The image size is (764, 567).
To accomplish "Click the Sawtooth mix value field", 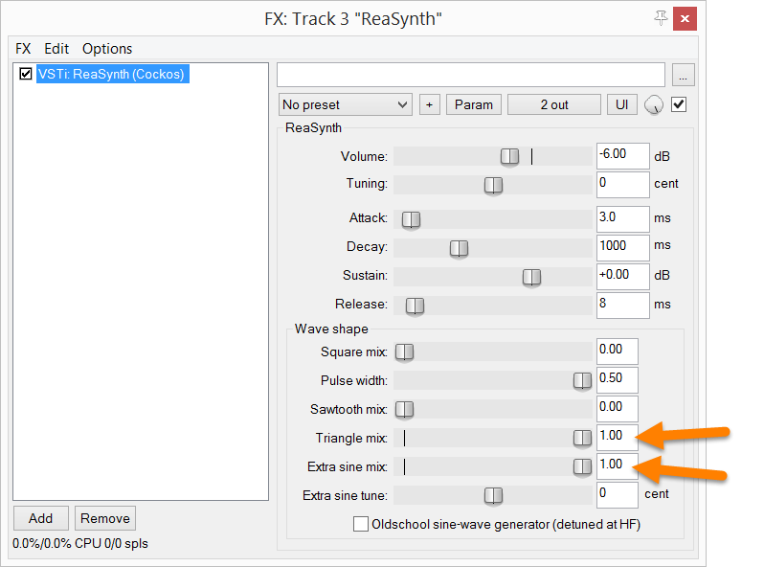I will click(618, 409).
